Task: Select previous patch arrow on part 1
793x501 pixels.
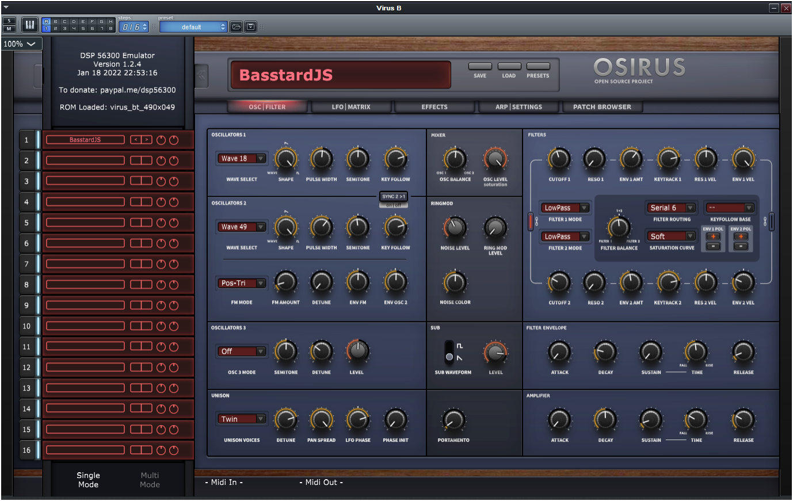Action: 136,140
